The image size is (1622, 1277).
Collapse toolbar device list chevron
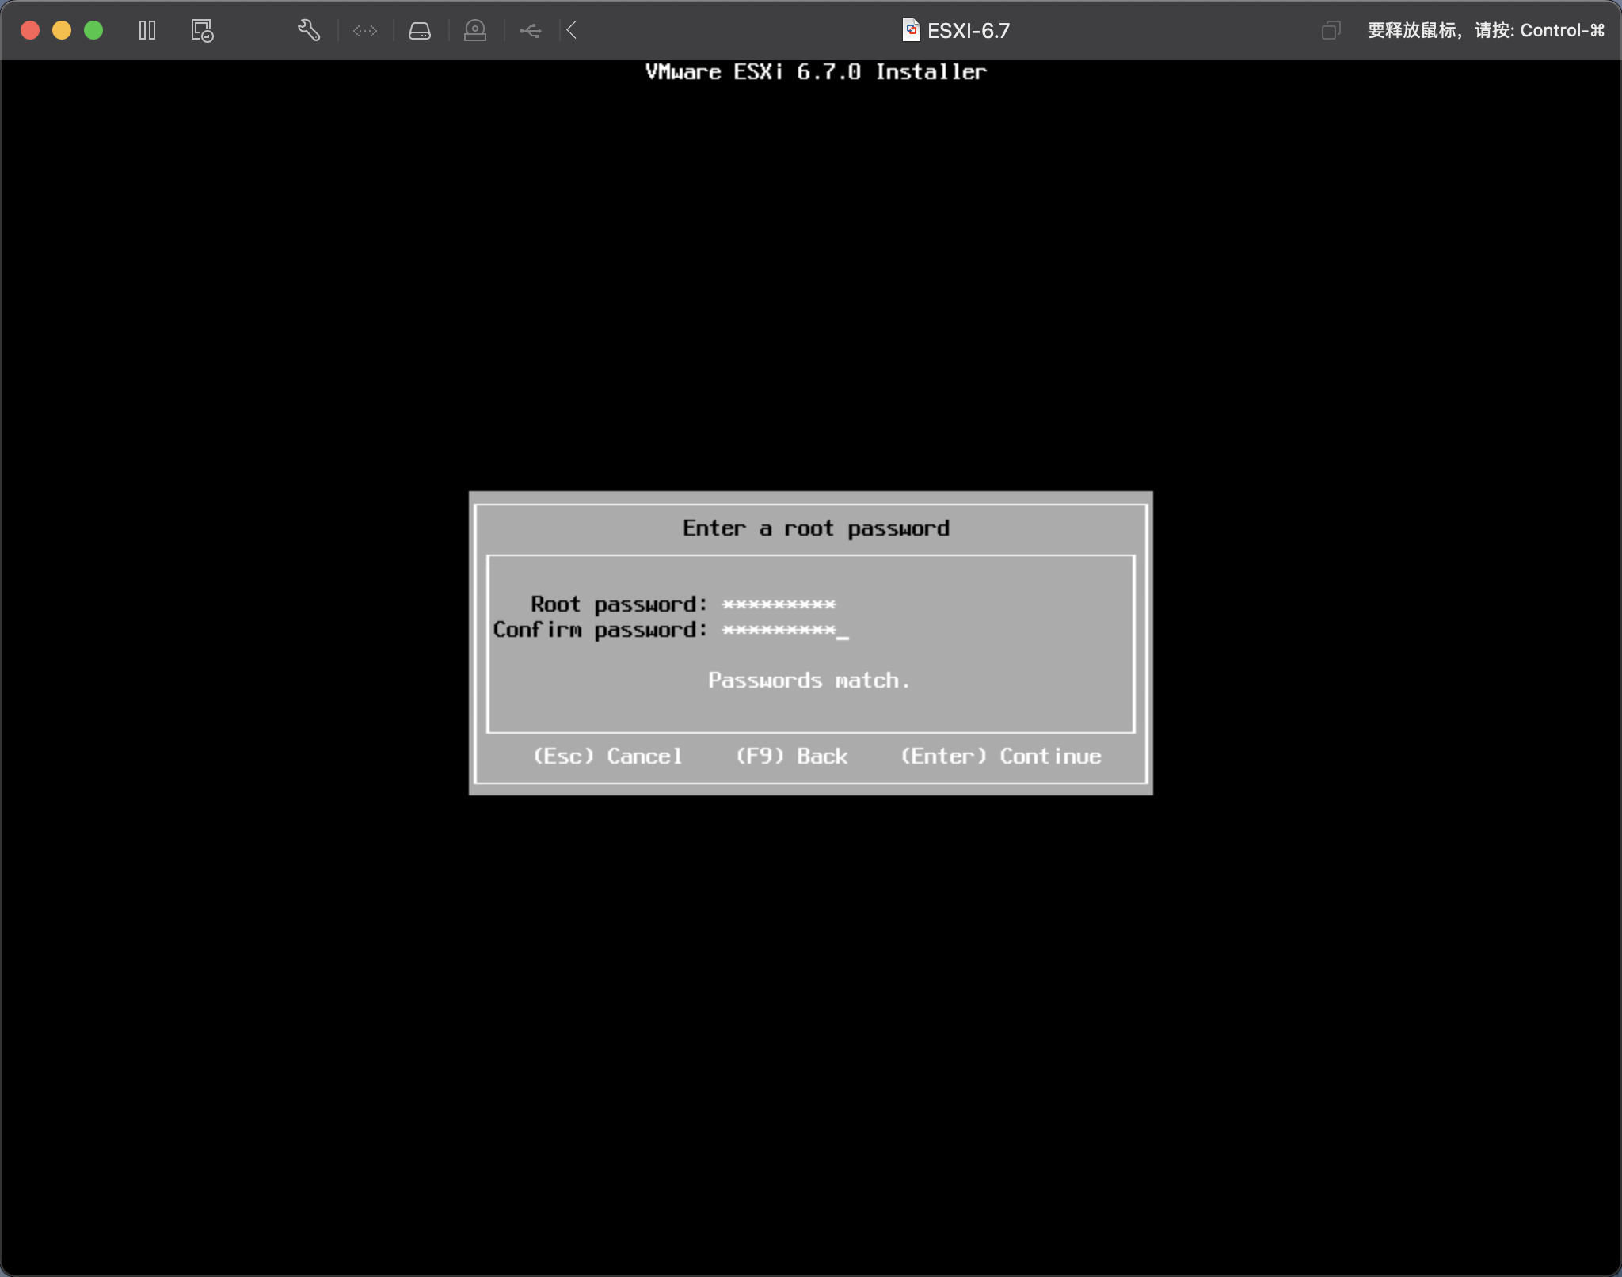[572, 31]
